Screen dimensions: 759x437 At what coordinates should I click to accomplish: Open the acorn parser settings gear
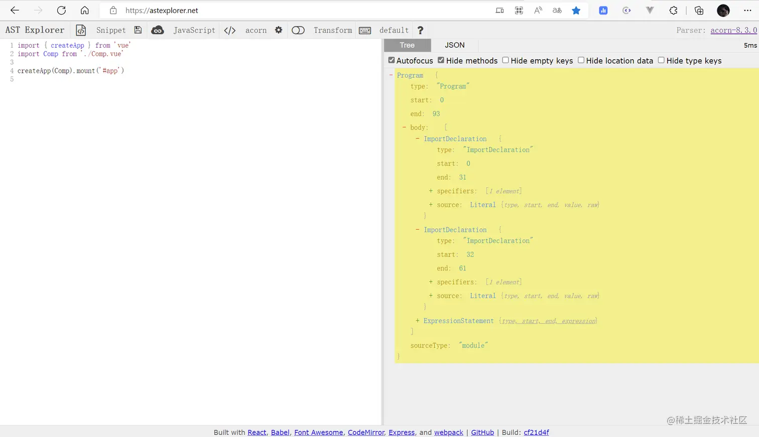point(279,30)
